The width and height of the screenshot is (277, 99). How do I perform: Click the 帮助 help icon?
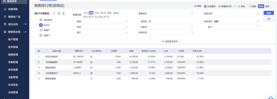[x=195, y=6]
